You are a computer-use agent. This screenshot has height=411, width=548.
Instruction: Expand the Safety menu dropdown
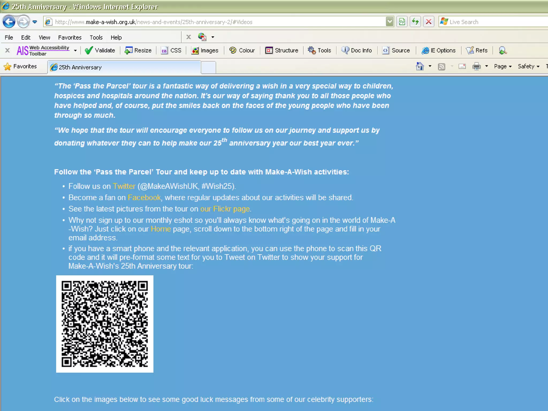click(528, 66)
